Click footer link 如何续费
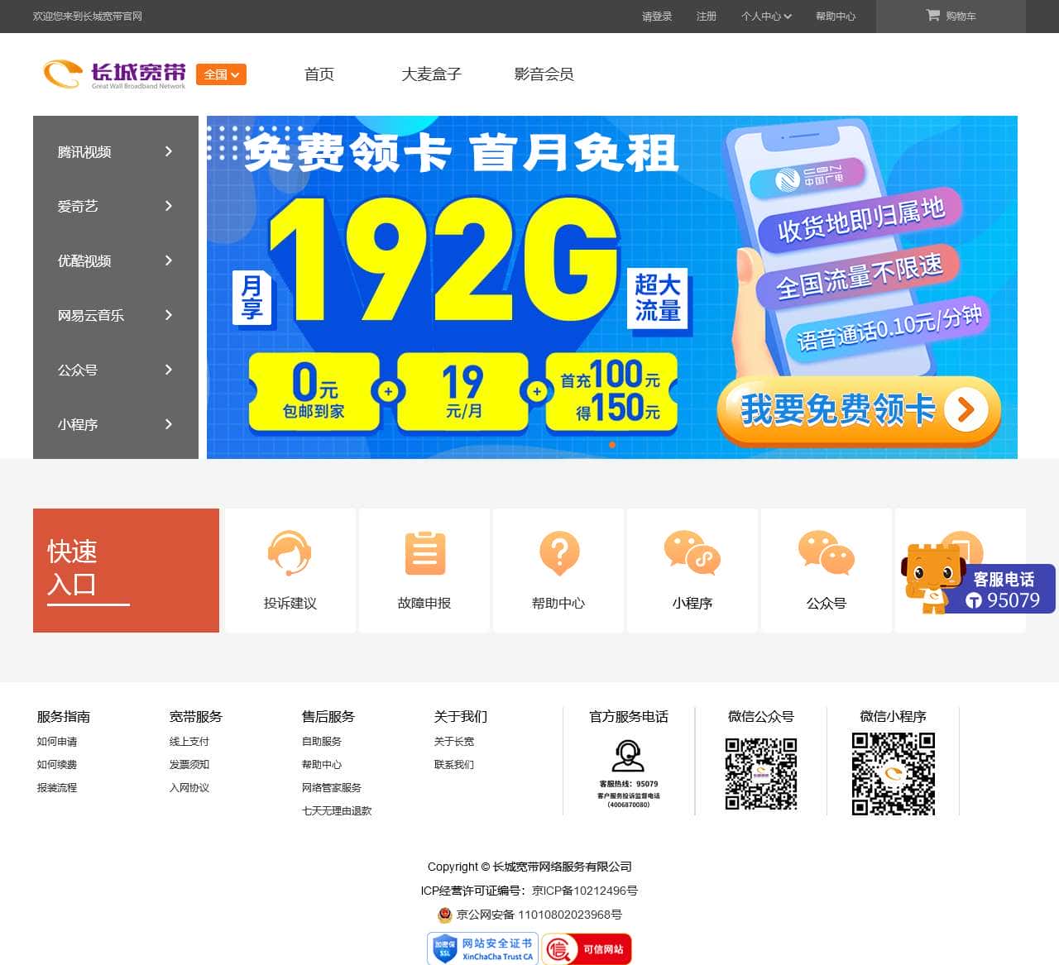 (x=57, y=765)
